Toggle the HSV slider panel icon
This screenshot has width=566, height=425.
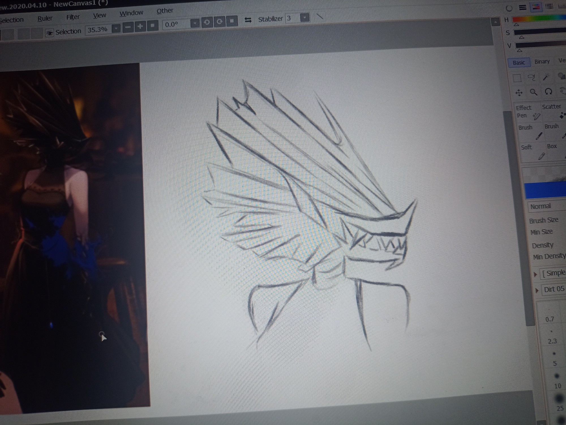coord(536,7)
